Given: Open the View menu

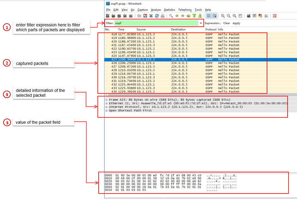Looking at the screenshot, I should click(x=124, y=10).
